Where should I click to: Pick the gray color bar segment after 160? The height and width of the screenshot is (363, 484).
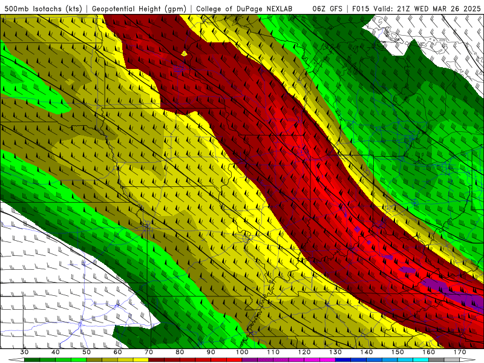click(436, 360)
